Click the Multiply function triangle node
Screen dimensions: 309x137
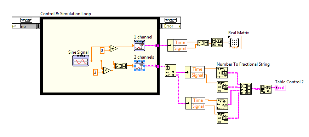[107, 70]
